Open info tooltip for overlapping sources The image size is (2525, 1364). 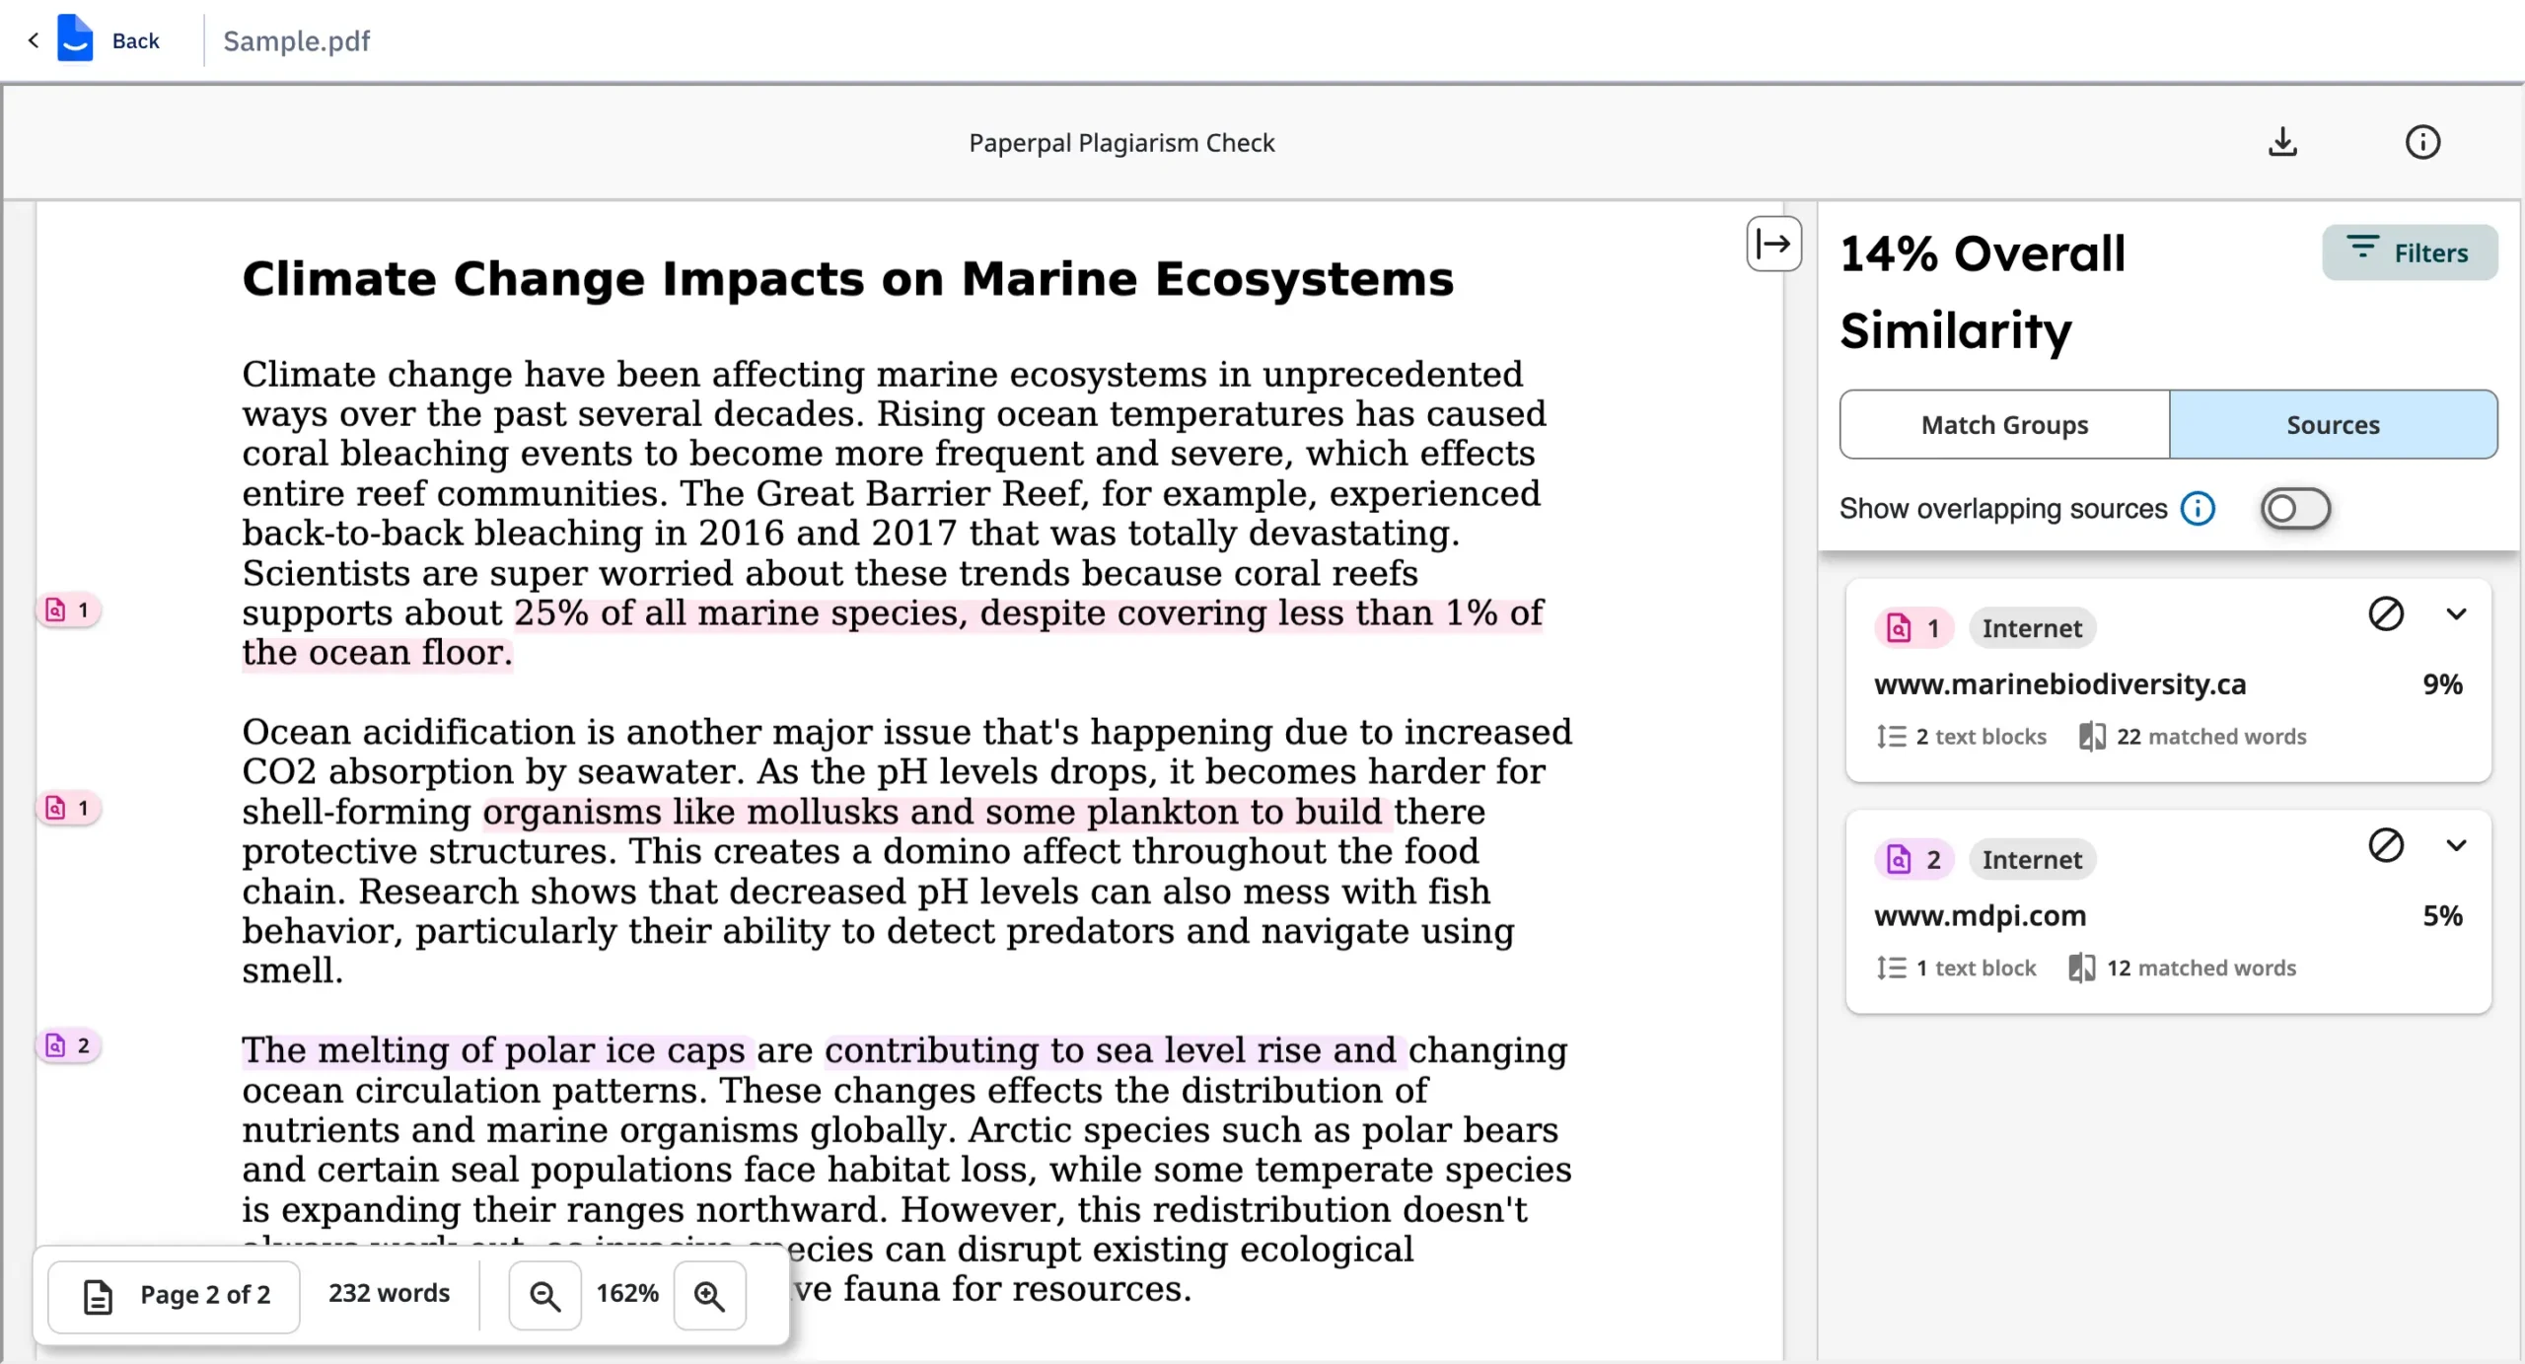(x=2198, y=509)
